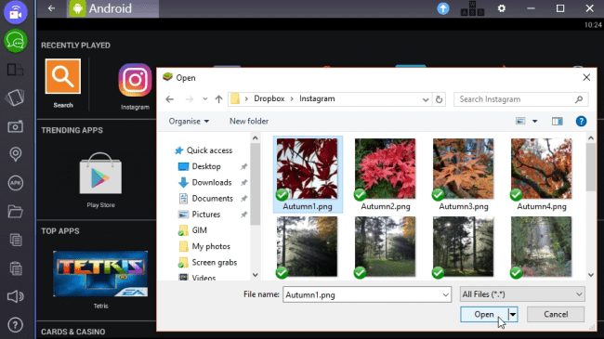Select Pictures in navigation pane
The width and height of the screenshot is (604, 339).
pos(206,215)
